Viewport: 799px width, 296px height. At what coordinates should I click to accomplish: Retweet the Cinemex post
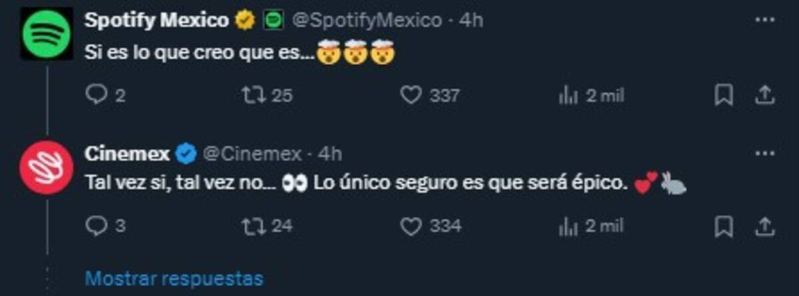(252, 226)
